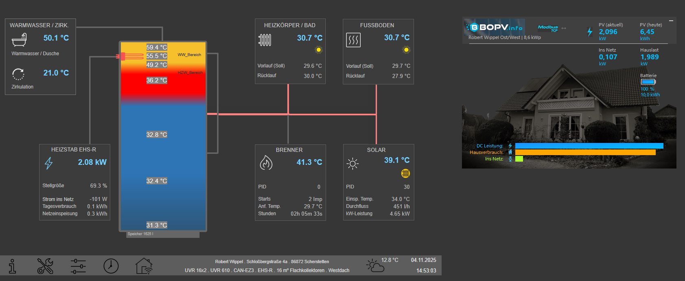Select the 59.4 °C reading on the tank
The image size is (685, 281).
(x=157, y=48)
